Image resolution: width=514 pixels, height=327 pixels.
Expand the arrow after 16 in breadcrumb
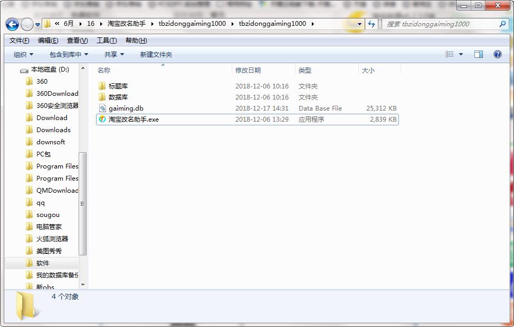(101, 24)
